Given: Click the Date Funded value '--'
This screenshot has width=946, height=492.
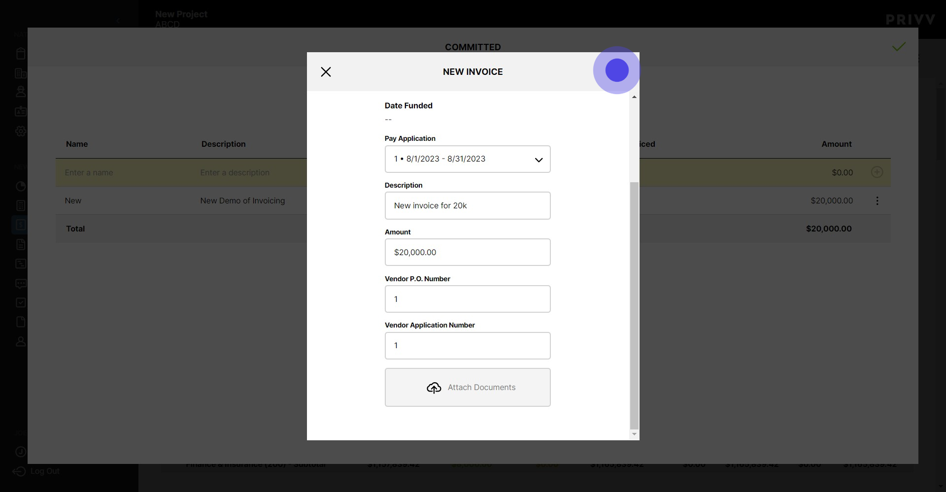Looking at the screenshot, I should tap(388, 120).
